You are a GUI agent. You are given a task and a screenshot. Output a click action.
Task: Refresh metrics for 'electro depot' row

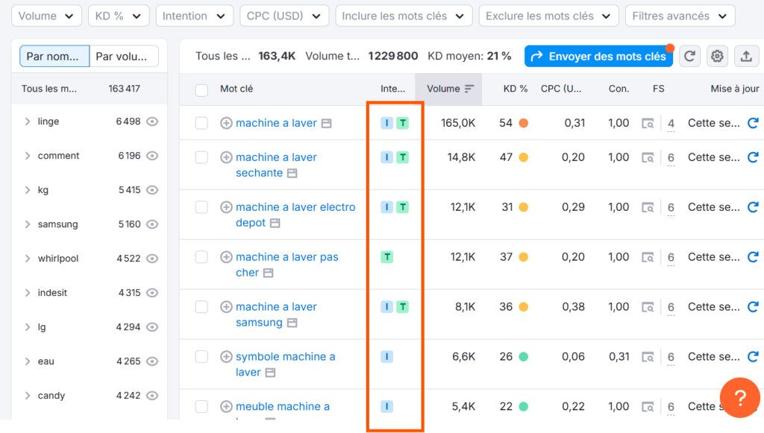(x=753, y=207)
